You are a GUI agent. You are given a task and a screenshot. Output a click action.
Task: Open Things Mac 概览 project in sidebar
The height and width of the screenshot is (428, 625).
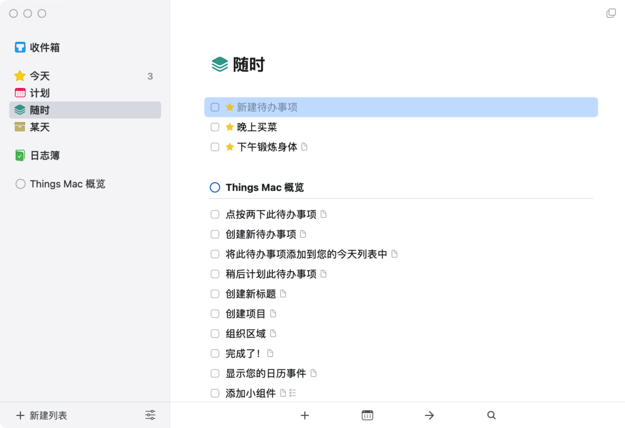point(85,184)
